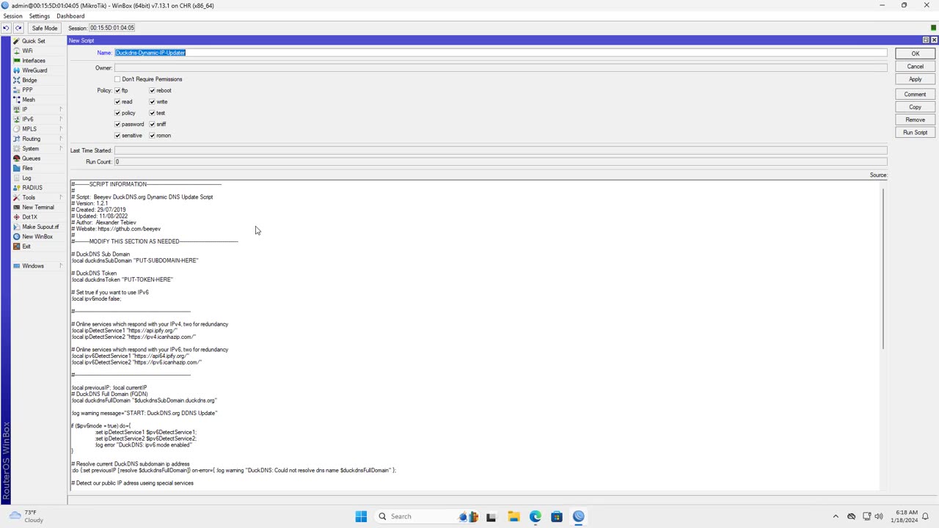Open Queues from the sidebar
939x528 pixels.
[31, 158]
